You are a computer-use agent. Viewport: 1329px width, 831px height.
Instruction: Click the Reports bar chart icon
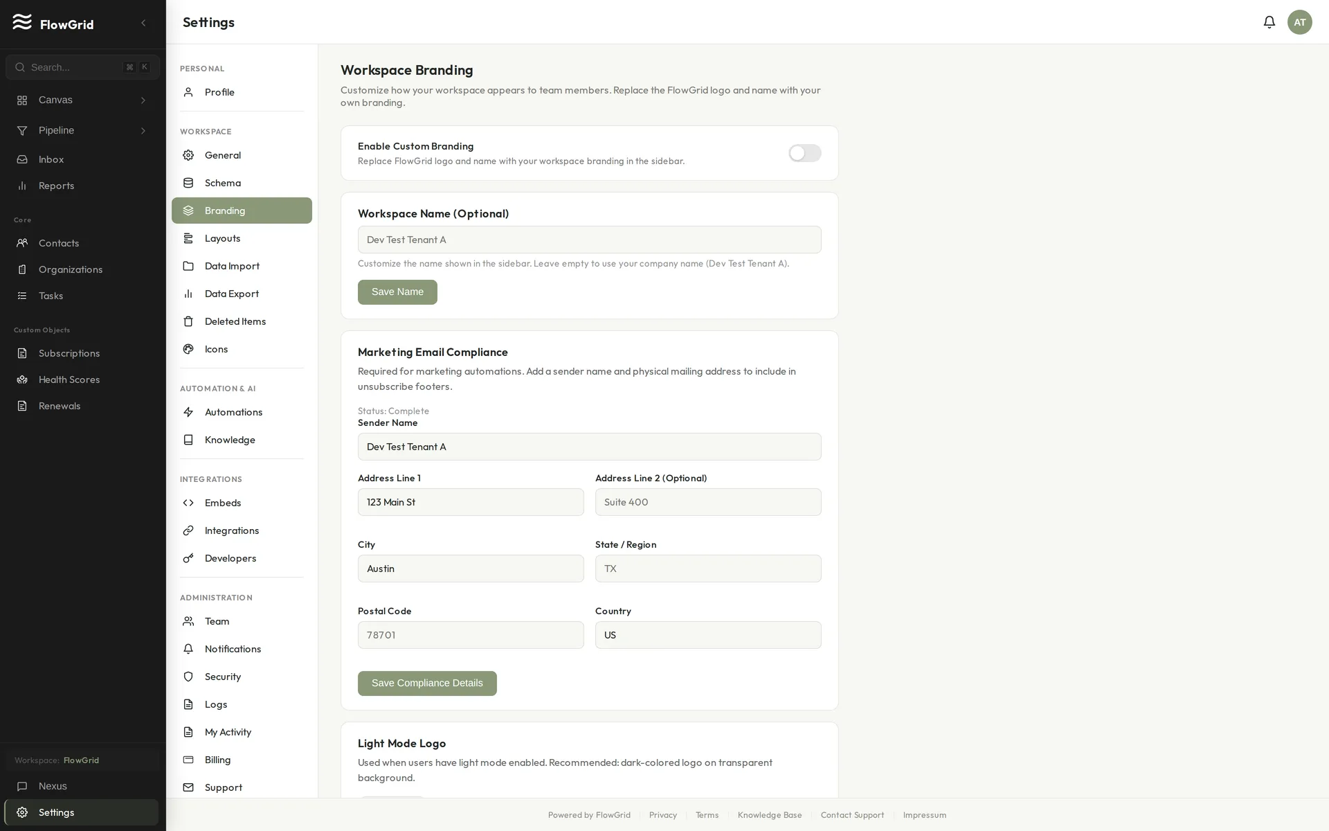(22, 186)
